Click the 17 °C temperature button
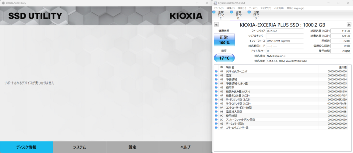 tap(224, 58)
